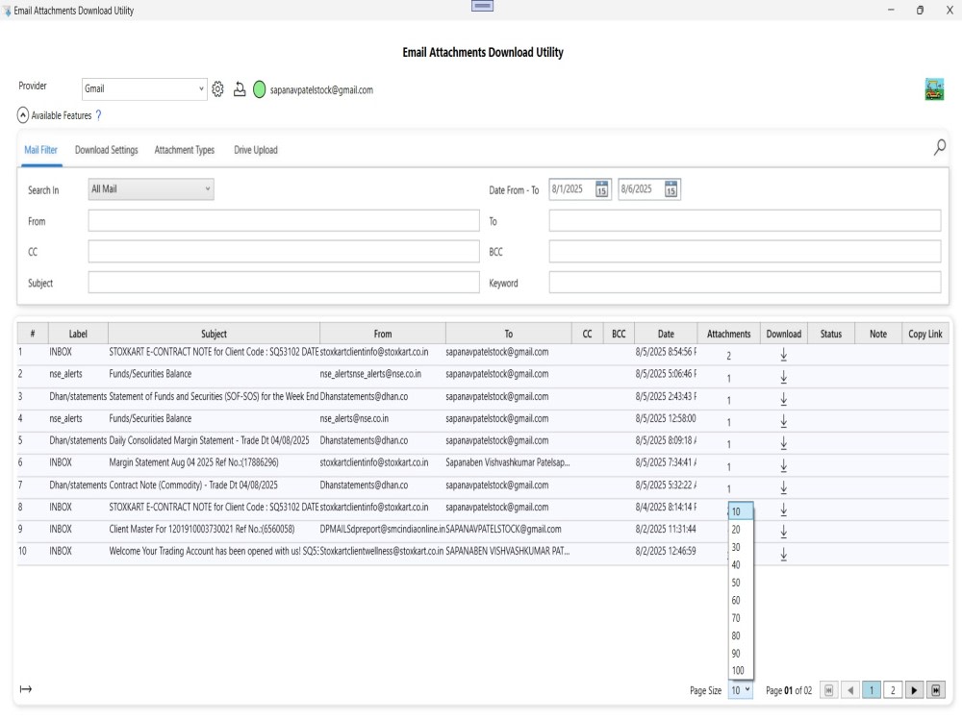The height and width of the screenshot is (721, 962).
Task: Select row subject 'Client Master For 1201910003730021'
Action: coord(202,529)
